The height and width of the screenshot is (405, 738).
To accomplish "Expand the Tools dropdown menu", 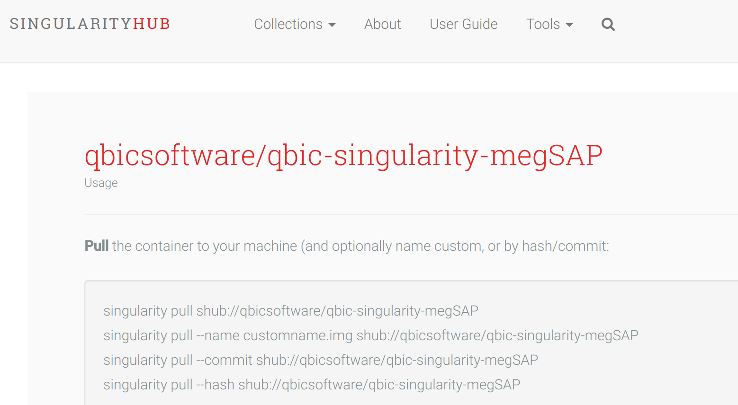I will tap(549, 24).
